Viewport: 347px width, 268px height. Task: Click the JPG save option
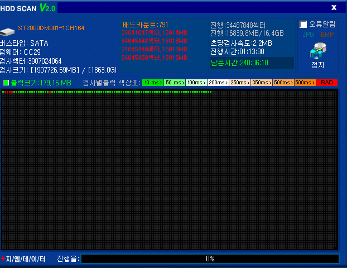pos(308,34)
